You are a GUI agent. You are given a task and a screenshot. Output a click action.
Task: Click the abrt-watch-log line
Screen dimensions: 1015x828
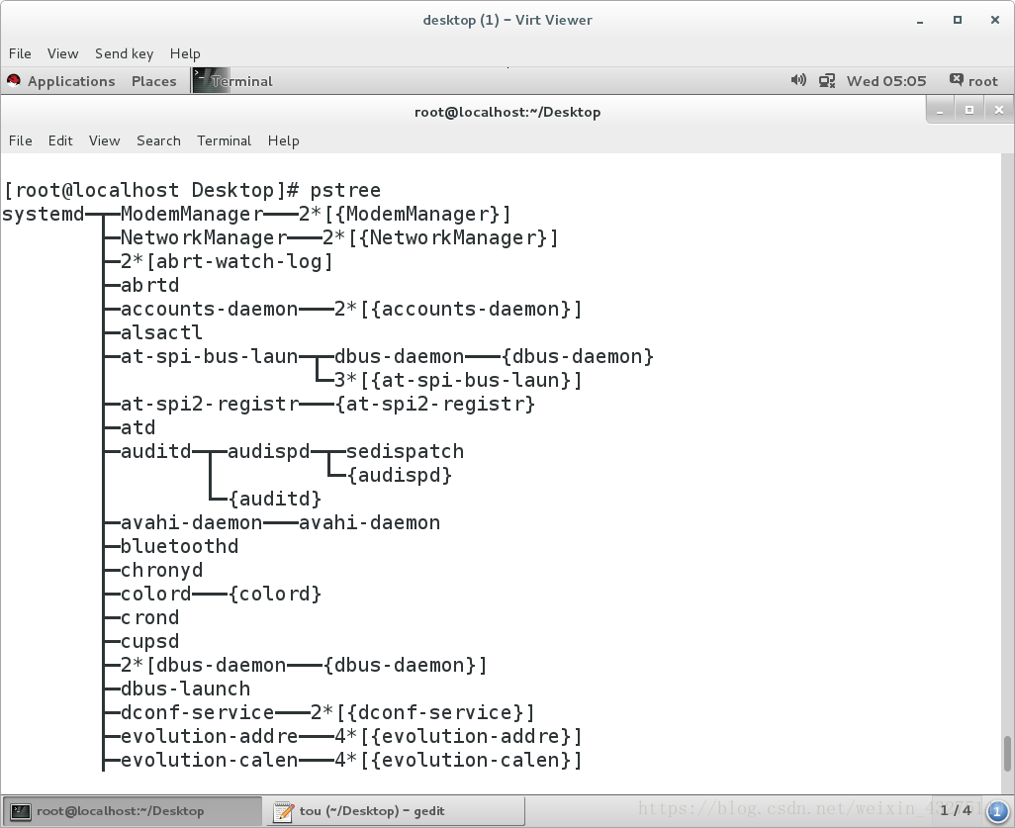pos(227,261)
